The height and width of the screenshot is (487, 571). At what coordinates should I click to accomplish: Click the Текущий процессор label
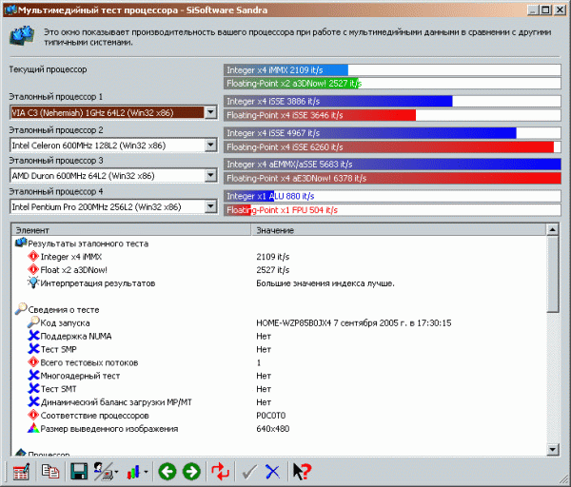(48, 69)
